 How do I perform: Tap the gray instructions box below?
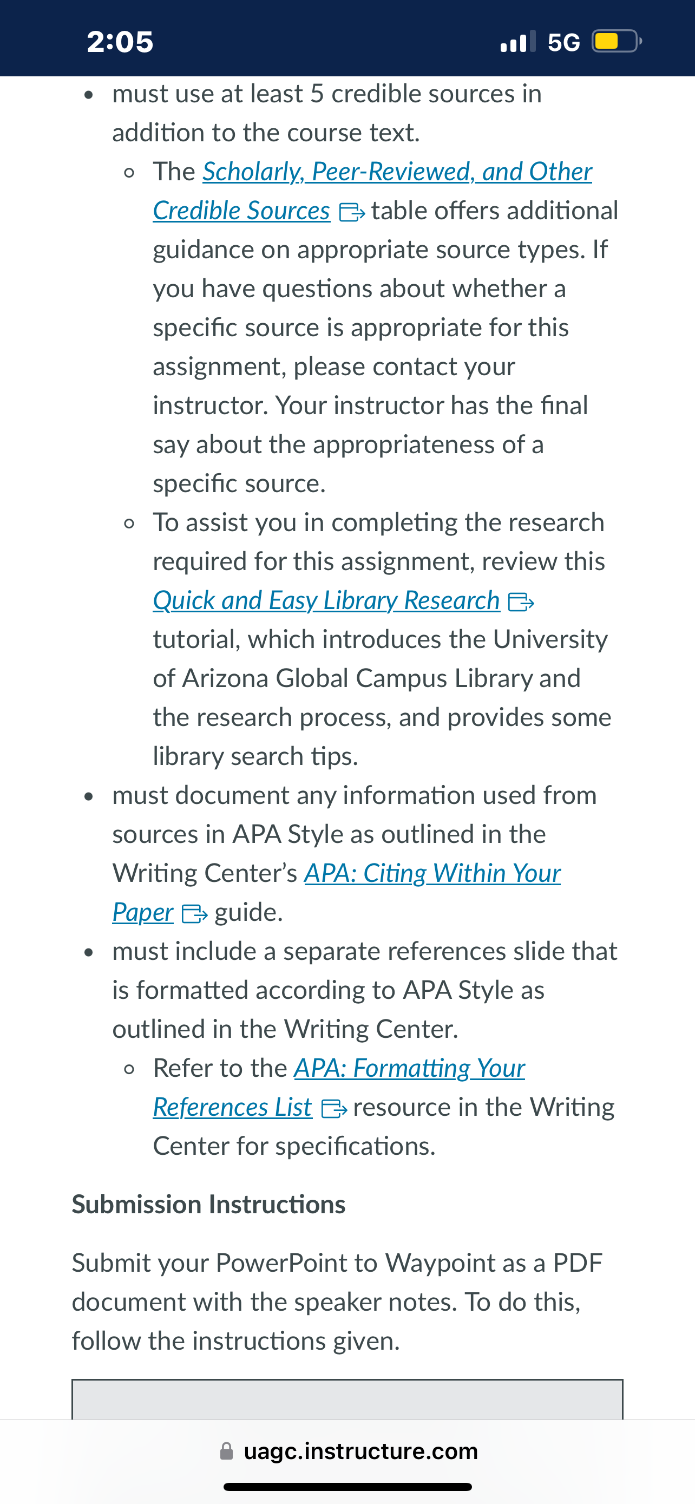(x=348, y=1400)
